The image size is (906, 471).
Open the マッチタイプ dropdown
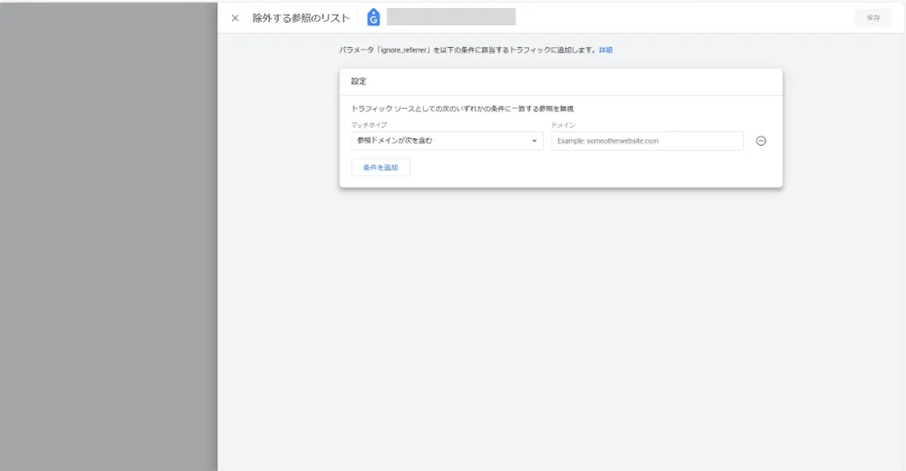point(448,140)
